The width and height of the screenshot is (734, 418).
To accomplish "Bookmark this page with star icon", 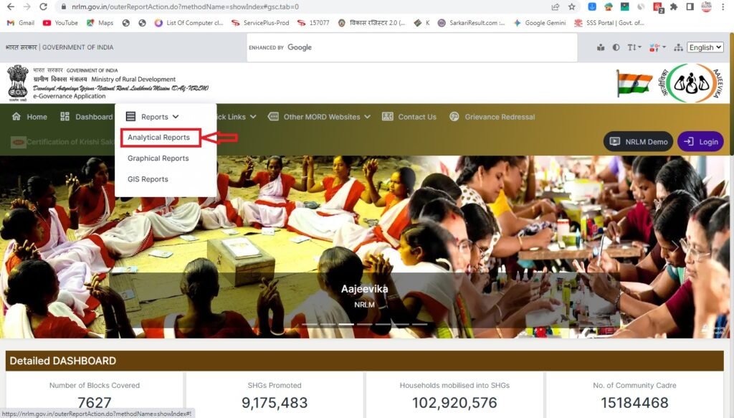I will click(571, 6).
